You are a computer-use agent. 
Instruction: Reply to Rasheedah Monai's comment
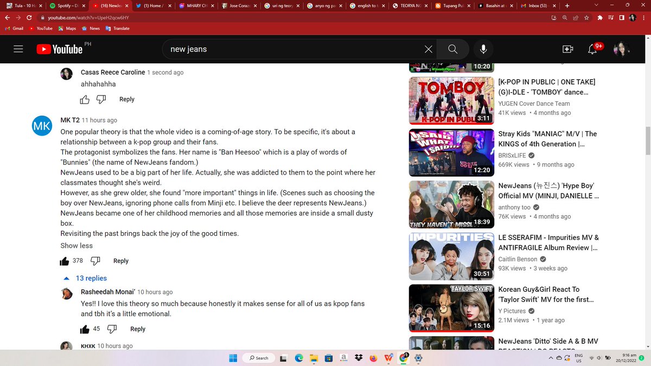[138, 329]
